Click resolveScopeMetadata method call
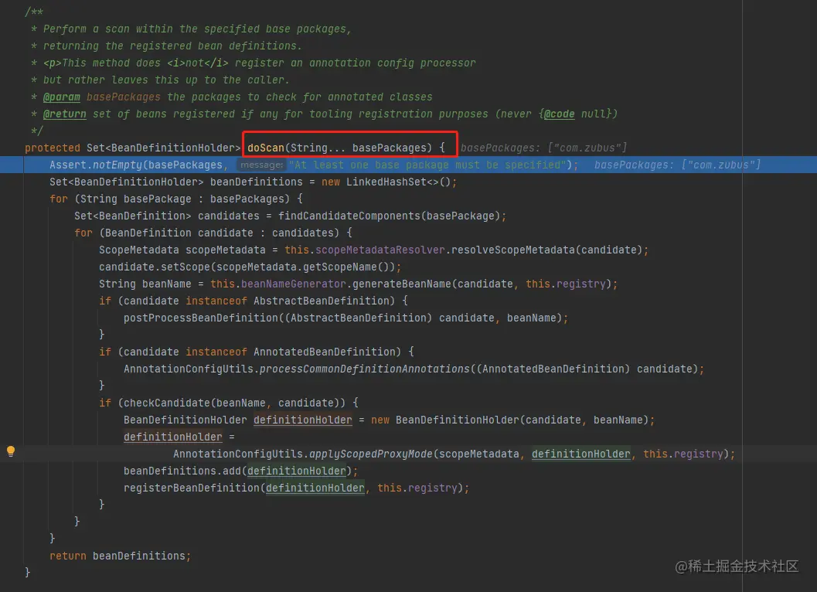This screenshot has width=817, height=592. [512, 250]
